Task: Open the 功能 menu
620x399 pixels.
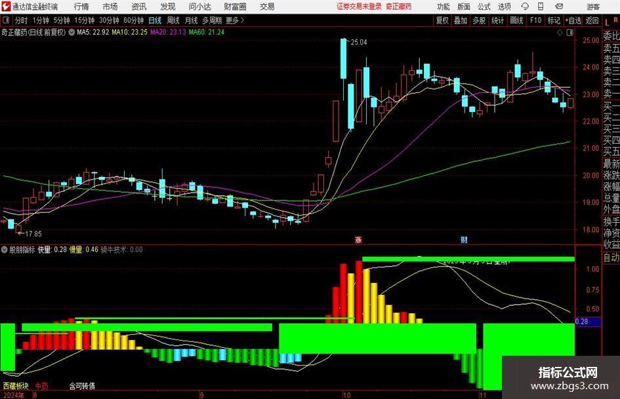Action: coord(444,7)
